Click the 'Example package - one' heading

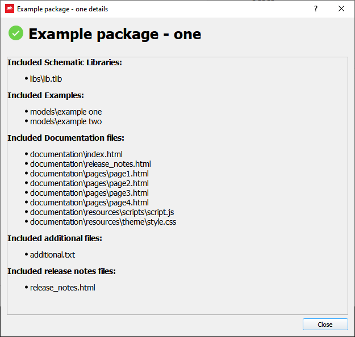coord(115,34)
